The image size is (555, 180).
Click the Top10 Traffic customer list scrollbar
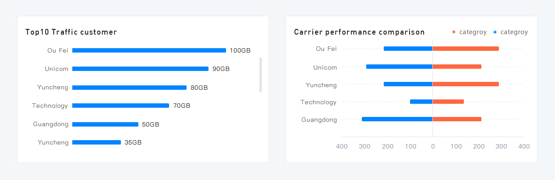point(261,74)
